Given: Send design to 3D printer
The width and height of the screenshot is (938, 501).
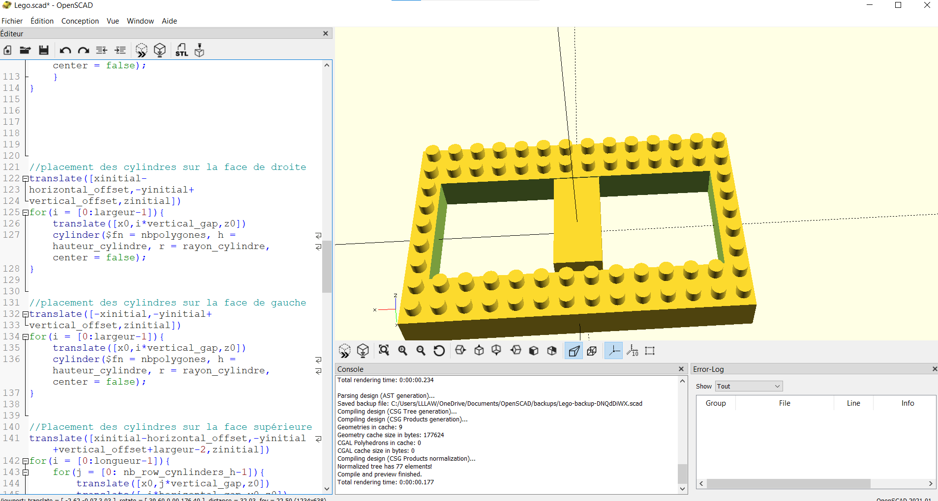Looking at the screenshot, I should pos(199,50).
